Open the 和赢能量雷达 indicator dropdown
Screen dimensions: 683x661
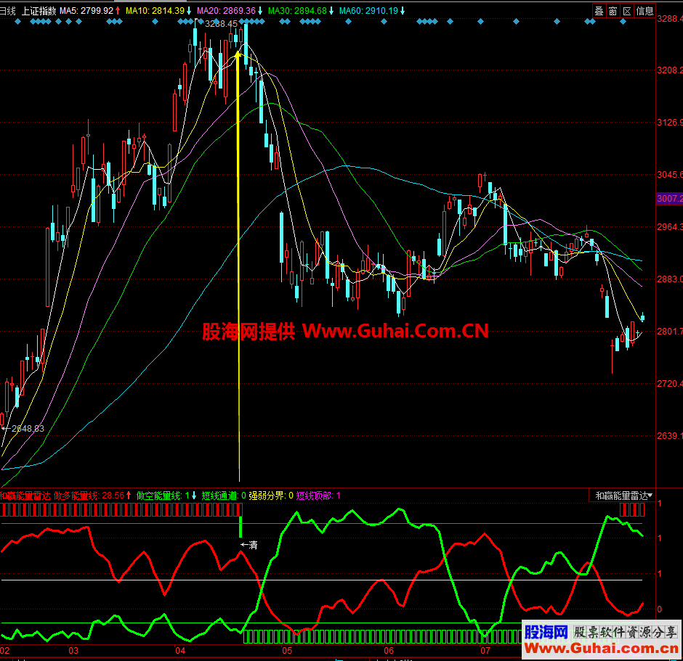623,496
